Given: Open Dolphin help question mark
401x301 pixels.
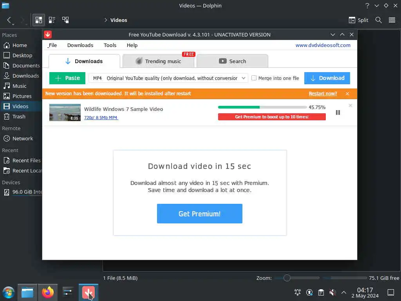Looking at the screenshot, I should point(367,5).
